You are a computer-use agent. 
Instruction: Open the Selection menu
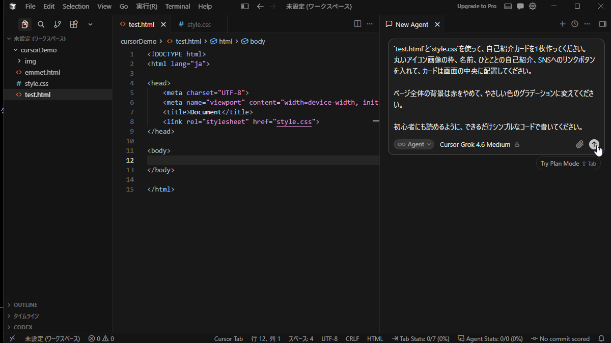76,7
